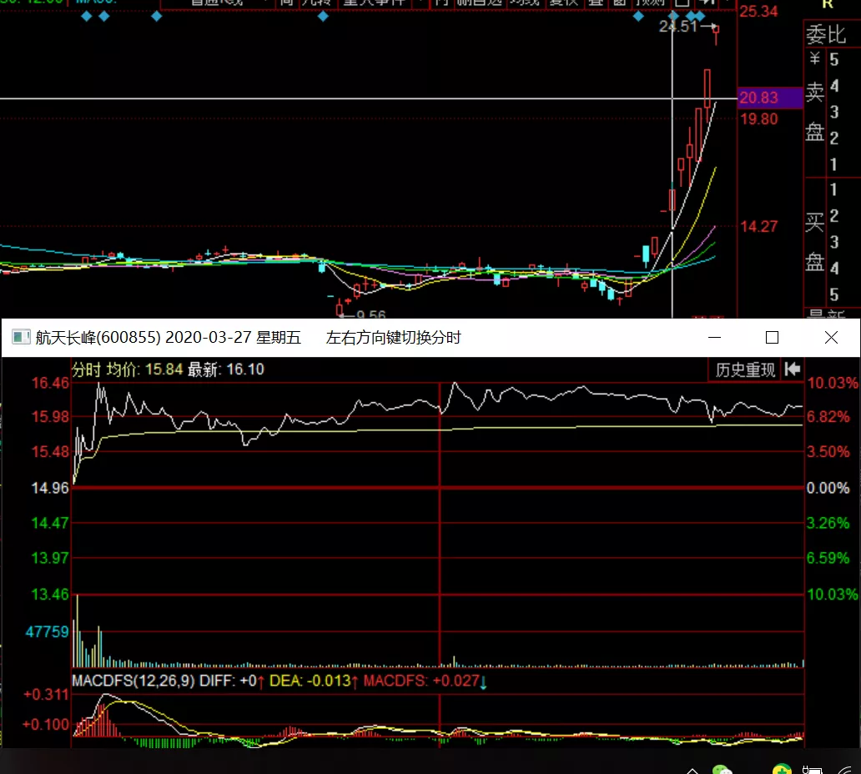Click the 委比 label in order panel
Screen dimensions: 861x774
coord(826,35)
